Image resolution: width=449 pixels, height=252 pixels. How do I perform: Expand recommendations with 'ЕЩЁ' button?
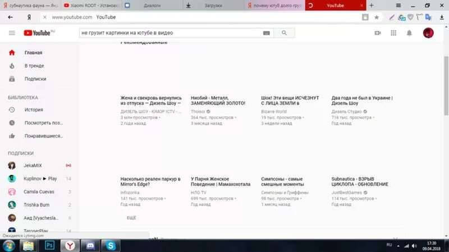pos(131,218)
